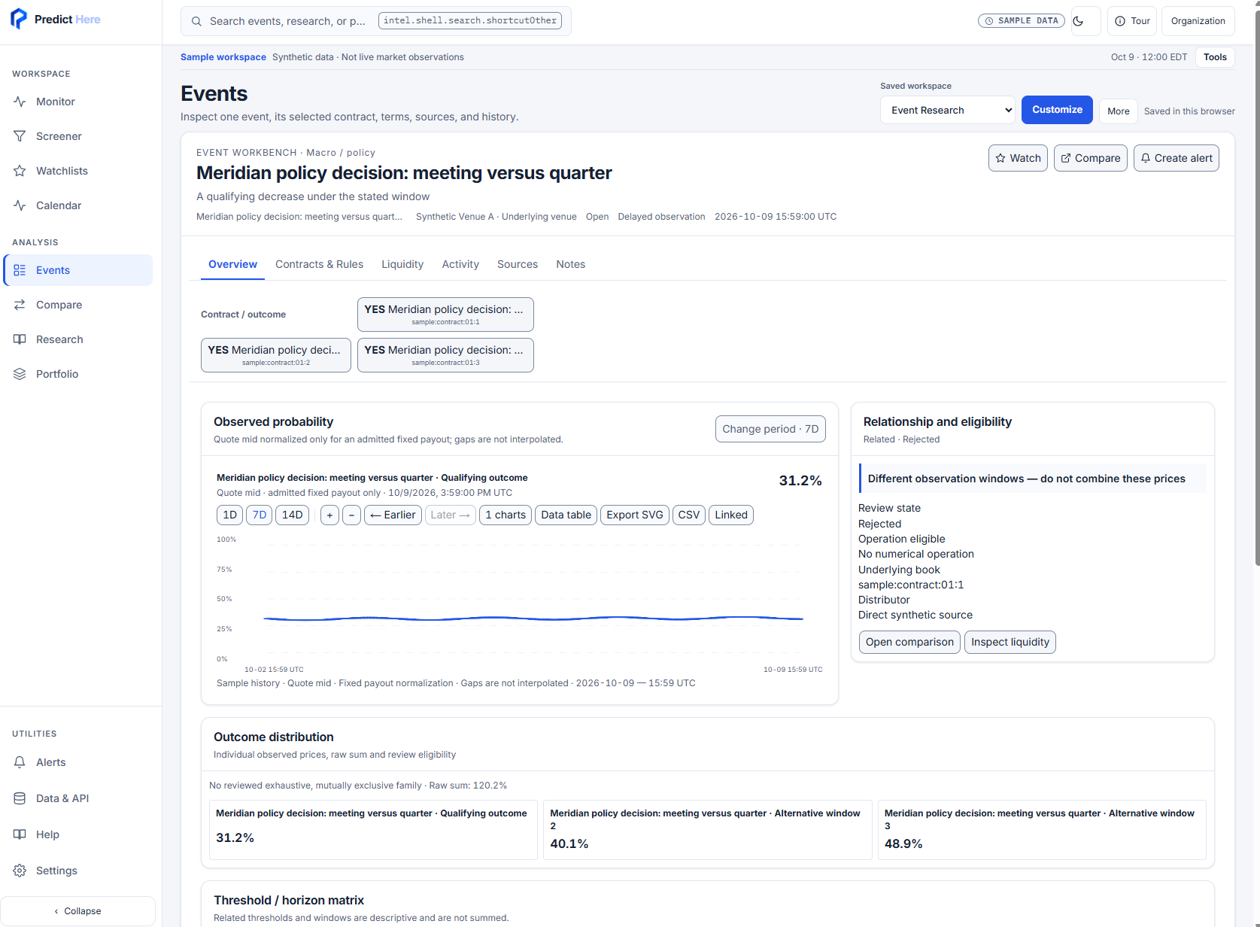Viewport: 1260px width, 927px height.
Task: Open the sidebar Compare page
Action: [77, 305]
